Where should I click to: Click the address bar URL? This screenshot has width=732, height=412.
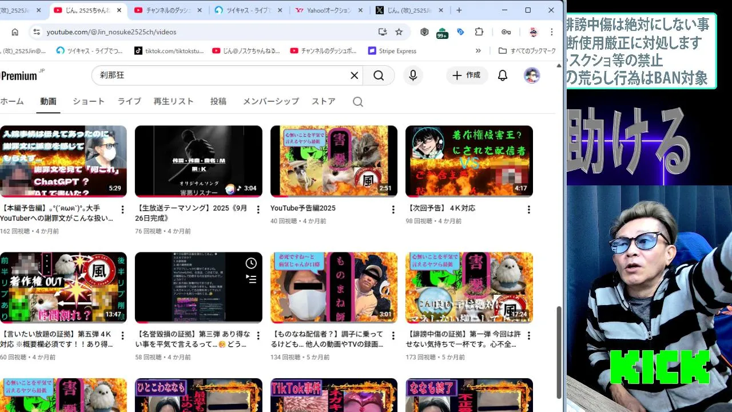point(112,32)
